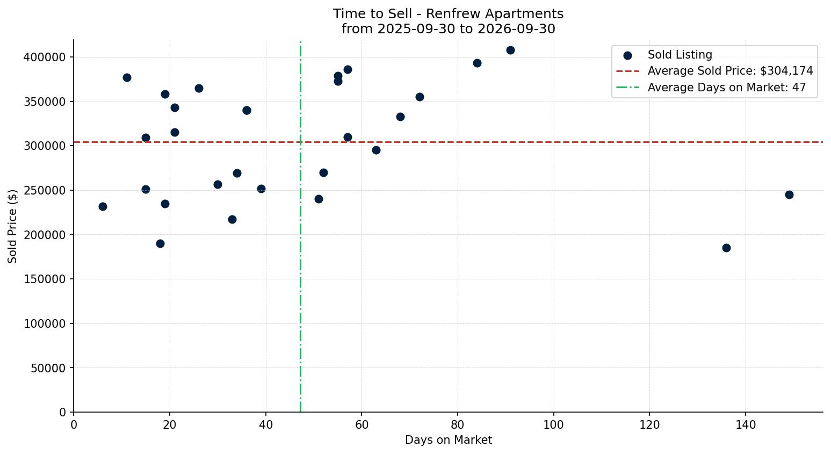Image resolution: width=831 pixels, height=454 pixels.
Task: Click the Average Days on Market legend entry
Action: tap(711, 88)
